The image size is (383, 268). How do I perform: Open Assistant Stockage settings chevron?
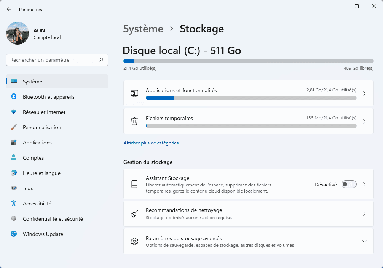pyautogui.click(x=364, y=184)
